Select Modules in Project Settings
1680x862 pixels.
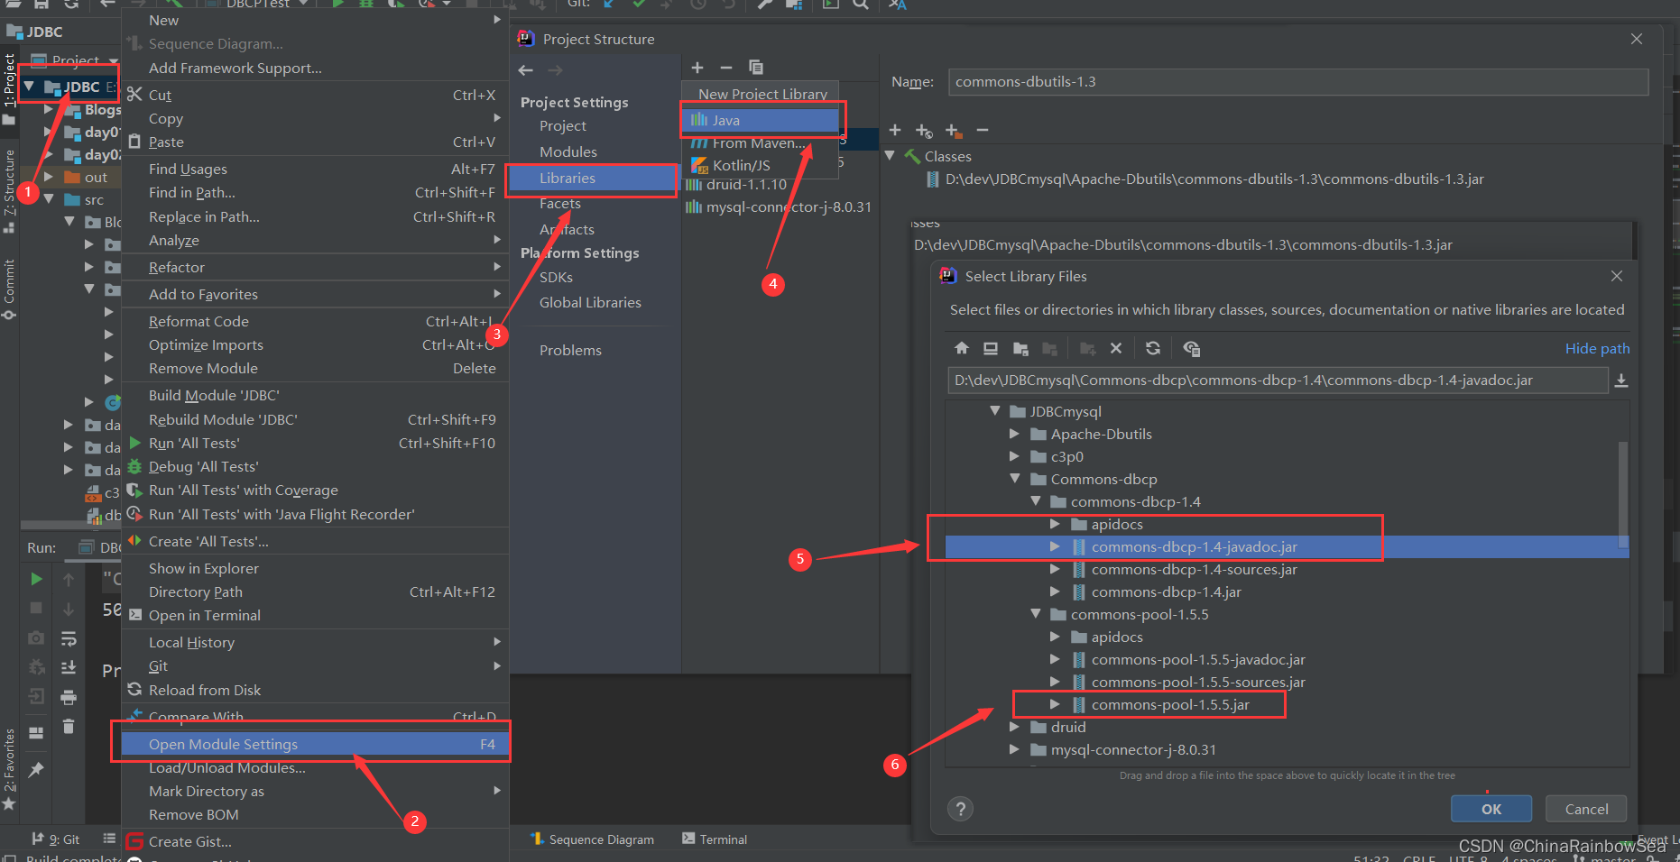(x=568, y=151)
